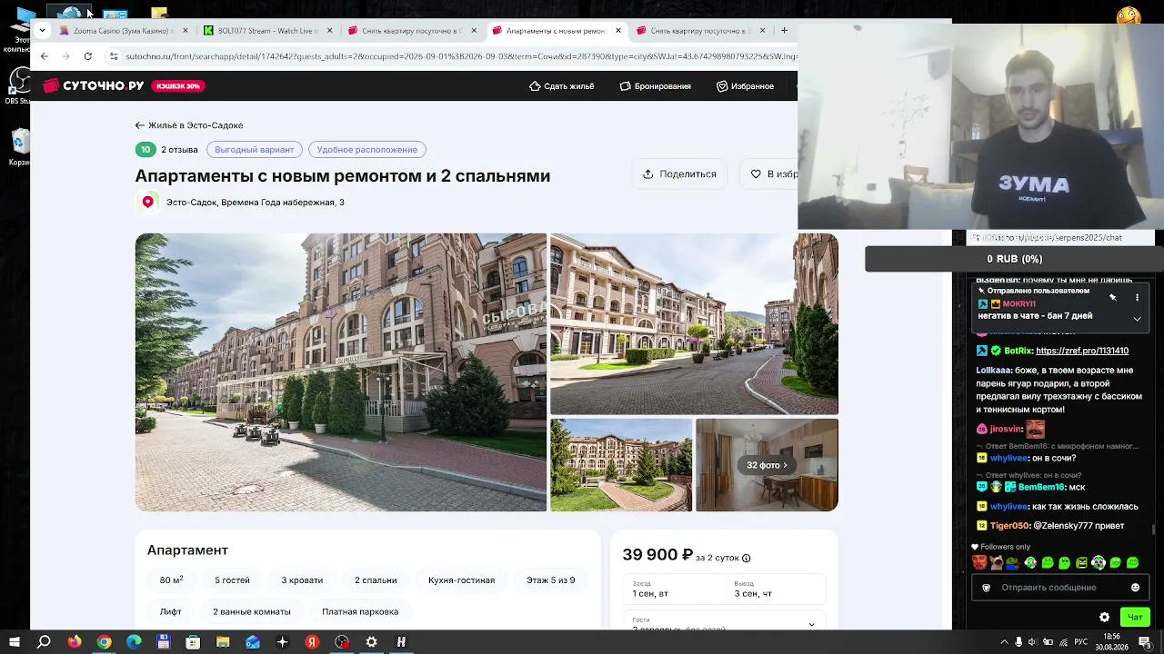
Task: Click the 'Кухня-гостиная' amenity text
Action: click(461, 580)
